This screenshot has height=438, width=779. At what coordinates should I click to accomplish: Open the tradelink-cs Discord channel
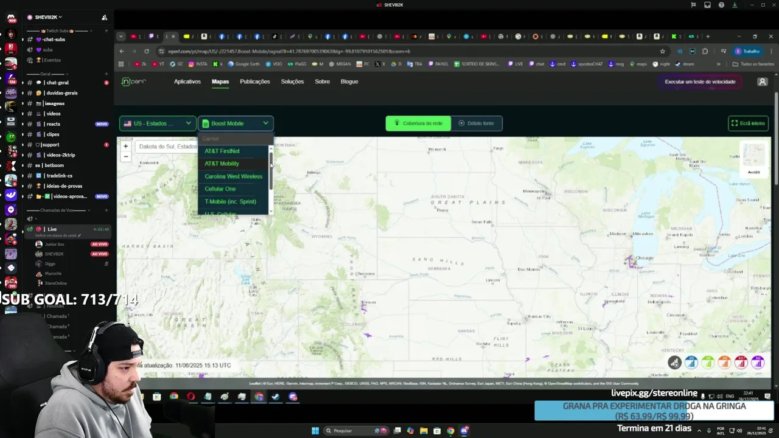point(60,176)
